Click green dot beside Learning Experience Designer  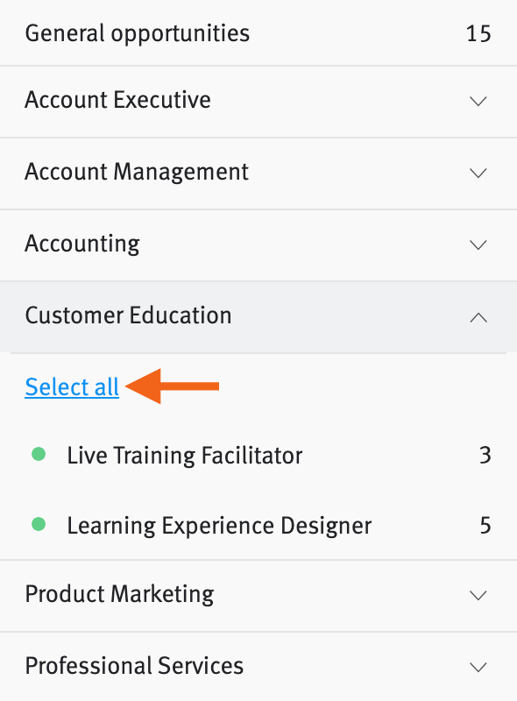[x=39, y=524]
